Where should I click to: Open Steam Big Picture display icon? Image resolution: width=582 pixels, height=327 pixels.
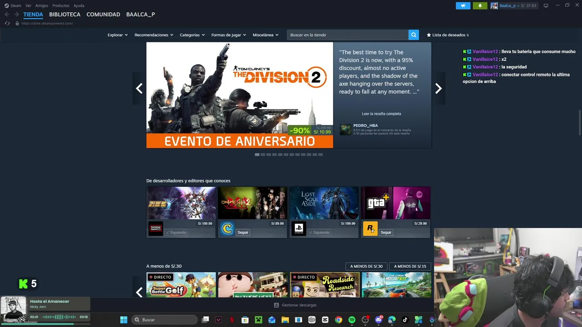point(546,5)
